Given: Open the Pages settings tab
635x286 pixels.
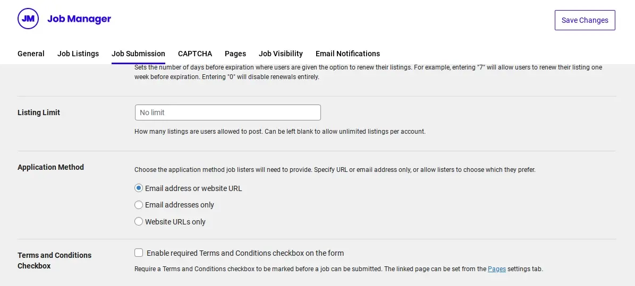Looking at the screenshot, I should pyautogui.click(x=235, y=54).
